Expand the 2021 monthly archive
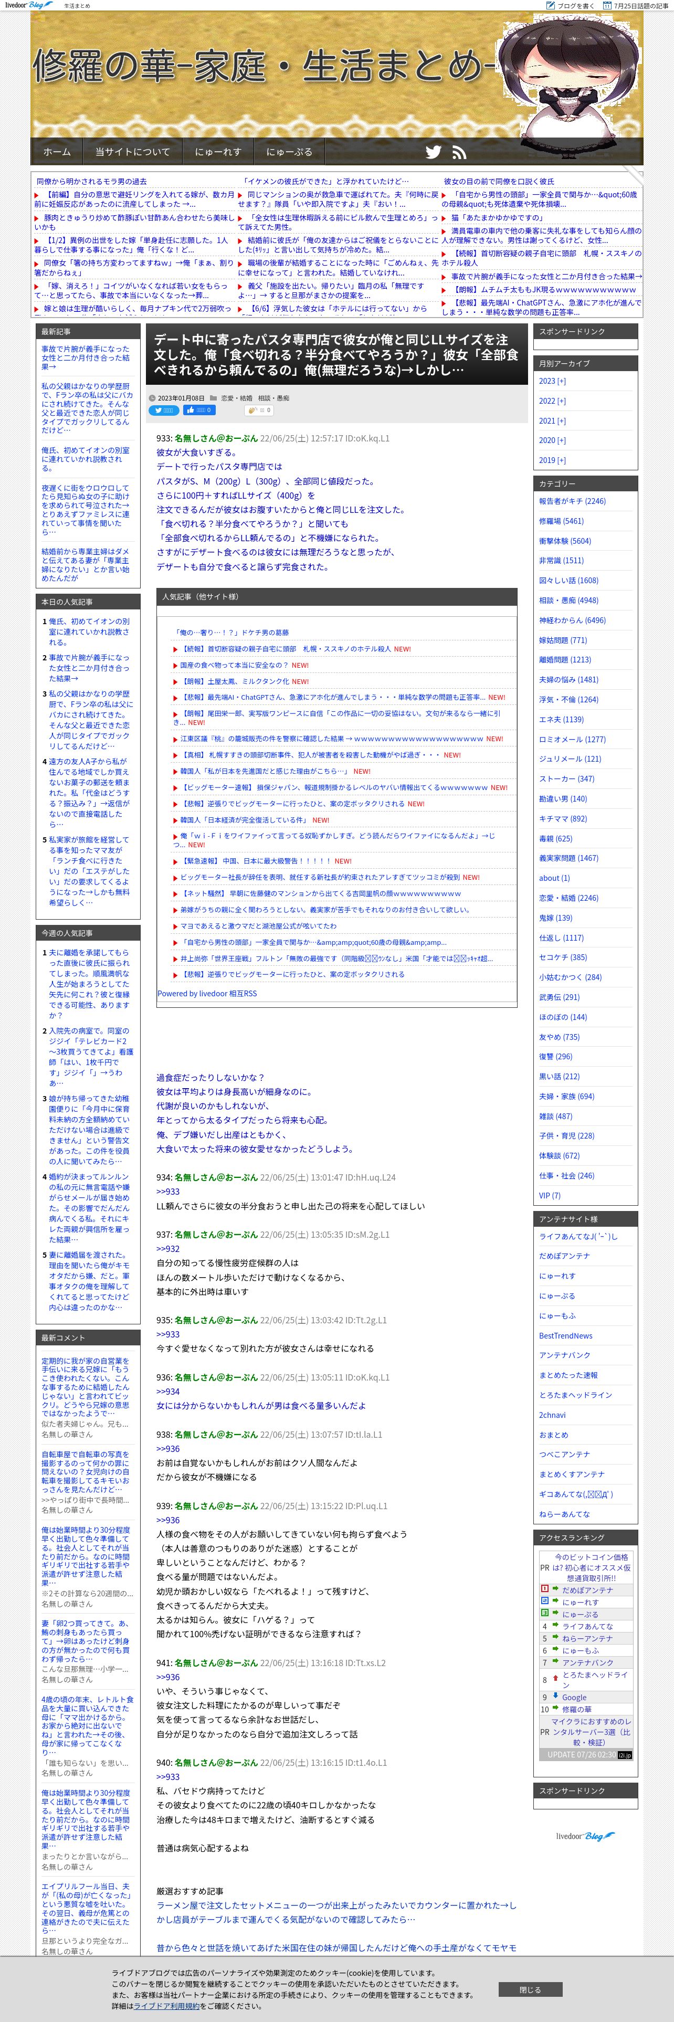Viewport: 674px width, 2022px height. click(552, 421)
